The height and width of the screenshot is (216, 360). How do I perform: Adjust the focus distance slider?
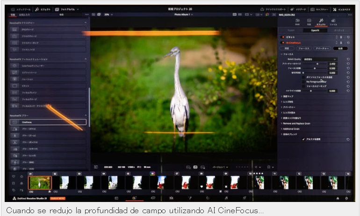[314, 68]
